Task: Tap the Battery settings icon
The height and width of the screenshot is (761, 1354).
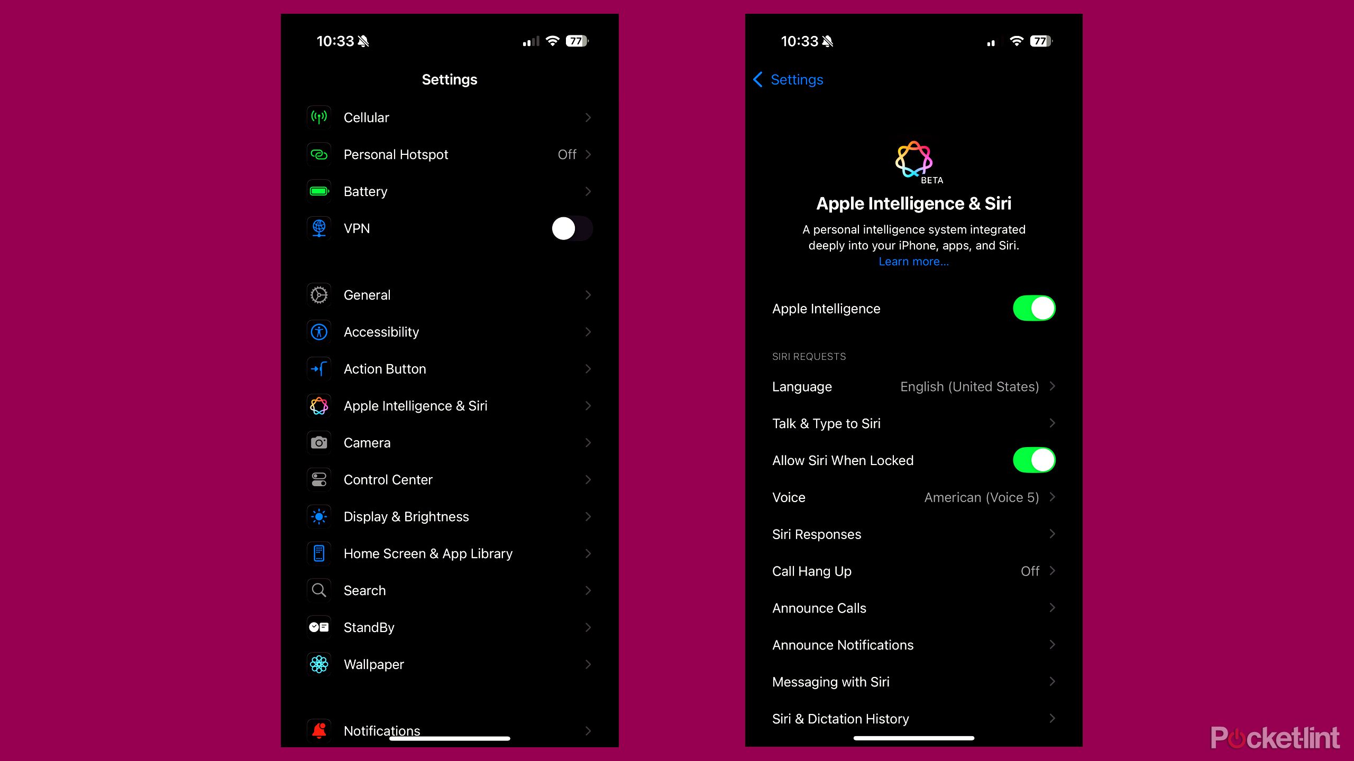Action: pos(319,190)
